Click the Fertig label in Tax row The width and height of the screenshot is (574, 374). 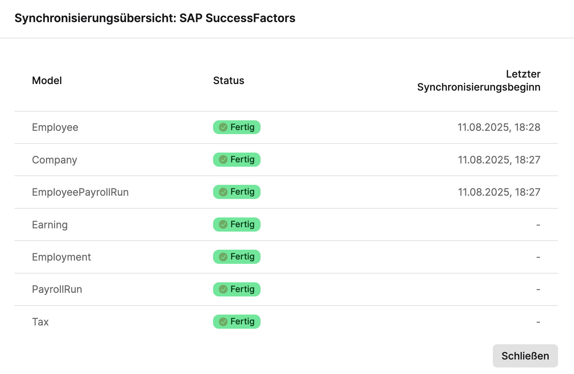click(242, 321)
